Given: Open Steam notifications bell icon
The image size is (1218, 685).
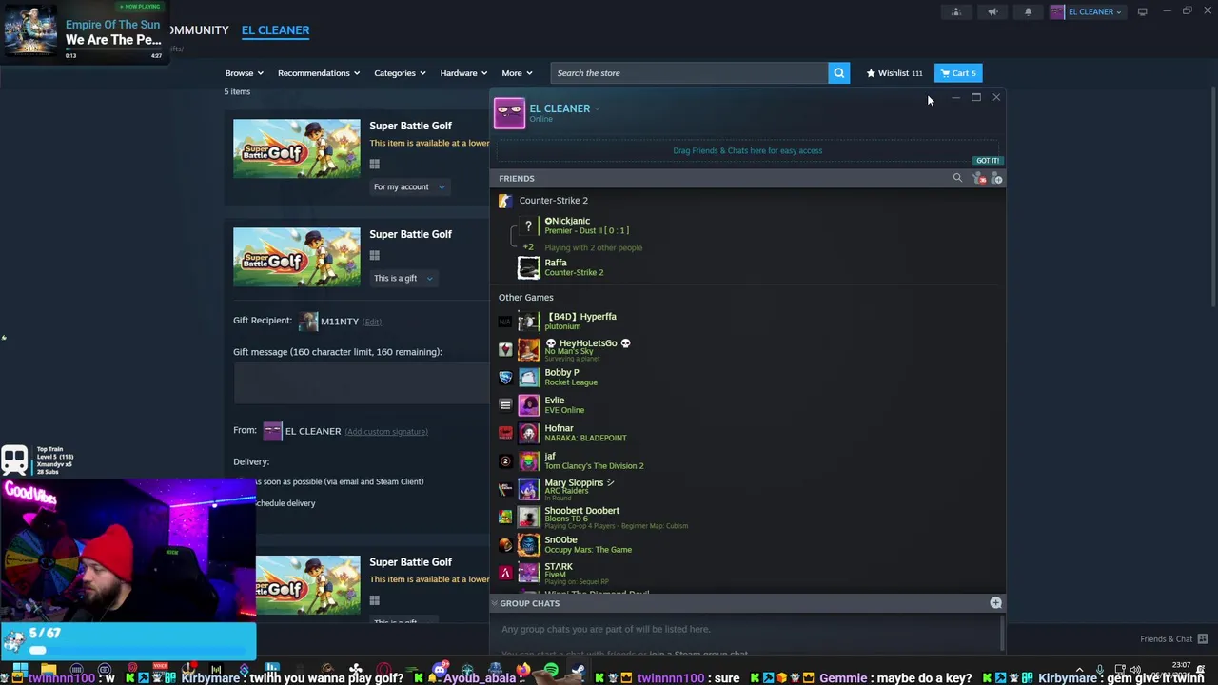Looking at the screenshot, I should click(1028, 11).
